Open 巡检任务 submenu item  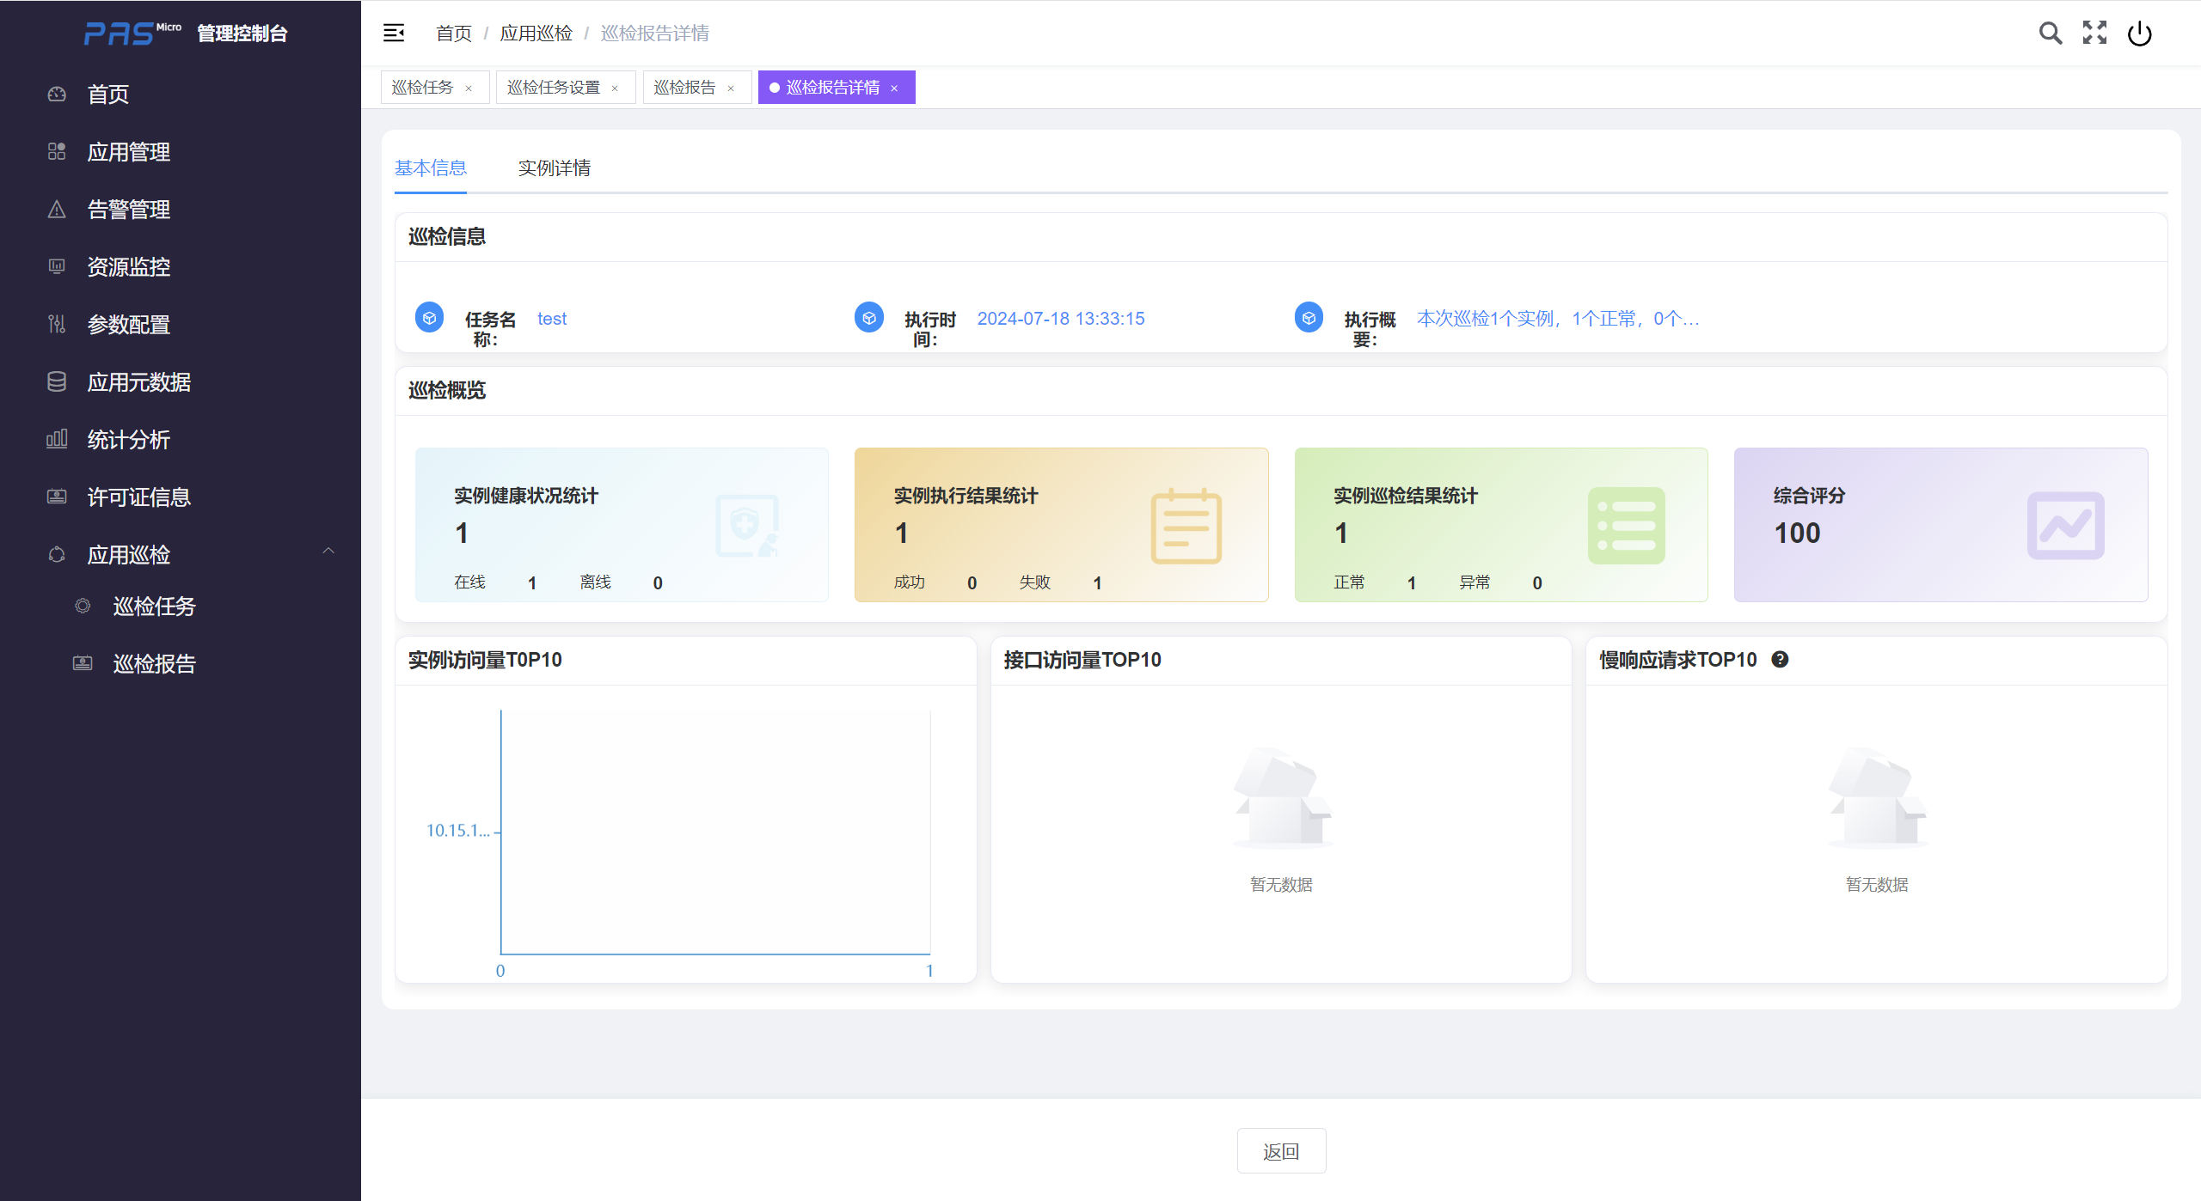coord(155,607)
